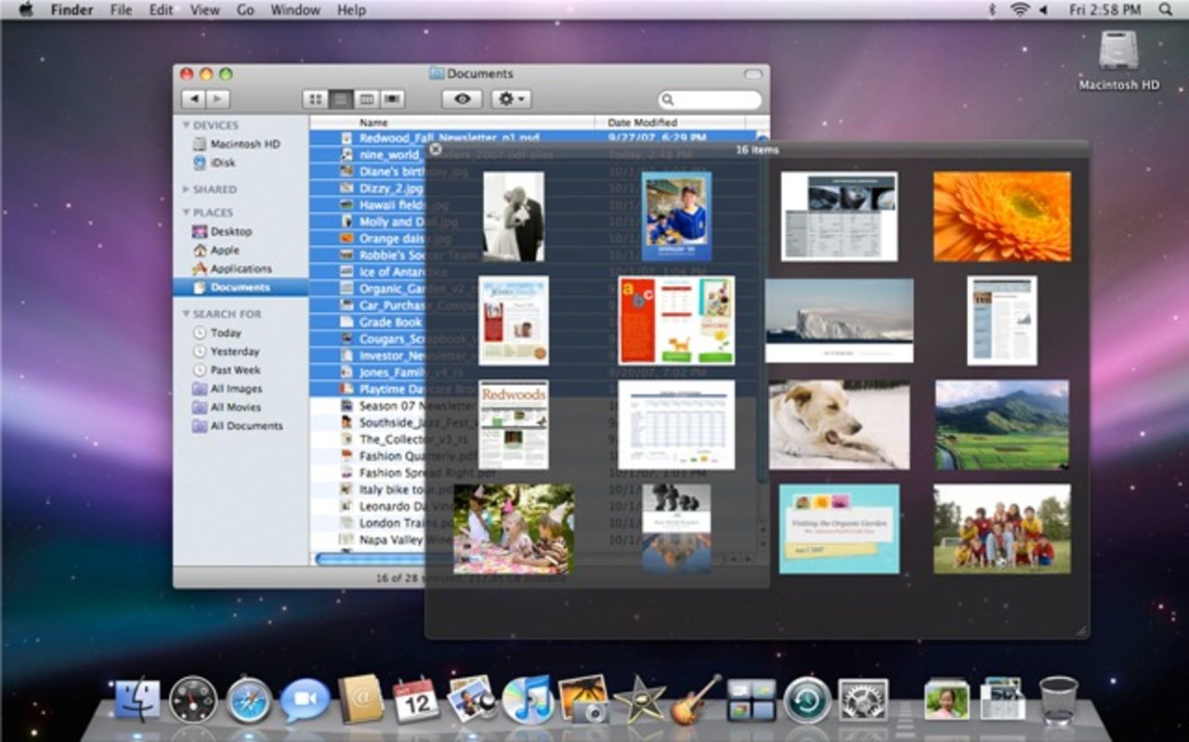Open the Window menu
The height and width of the screenshot is (742, 1189).
point(295,10)
